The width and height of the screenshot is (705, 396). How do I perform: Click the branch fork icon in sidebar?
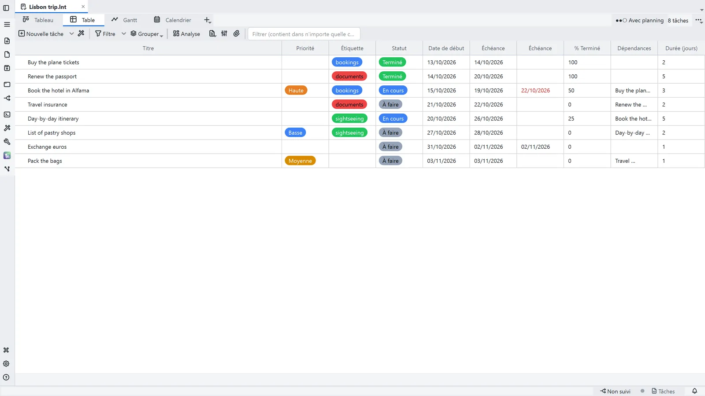[7, 169]
